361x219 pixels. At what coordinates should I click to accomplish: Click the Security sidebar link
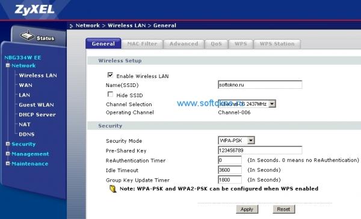tap(23, 144)
